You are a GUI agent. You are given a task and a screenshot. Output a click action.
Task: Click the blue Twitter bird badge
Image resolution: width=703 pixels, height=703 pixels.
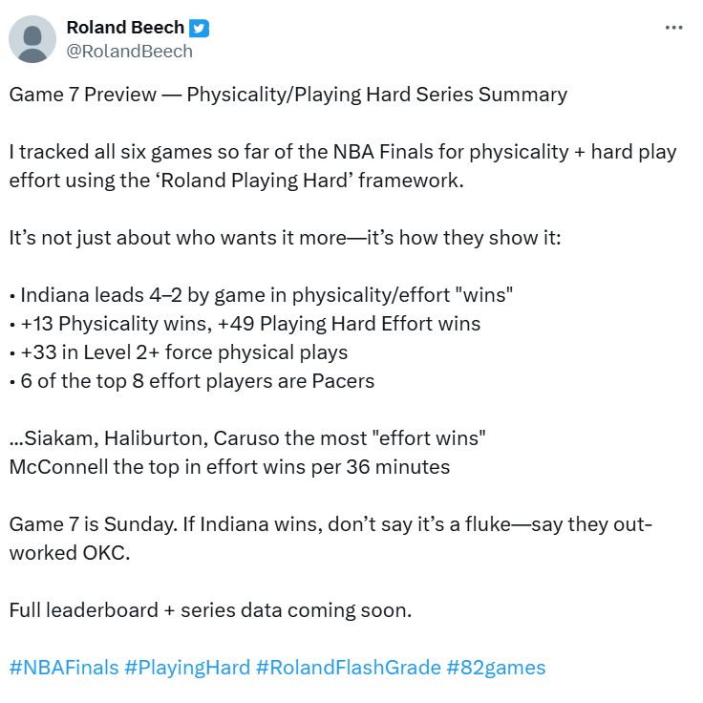[x=199, y=29]
